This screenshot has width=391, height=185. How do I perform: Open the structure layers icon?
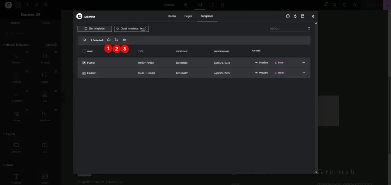[x=37, y=5]
